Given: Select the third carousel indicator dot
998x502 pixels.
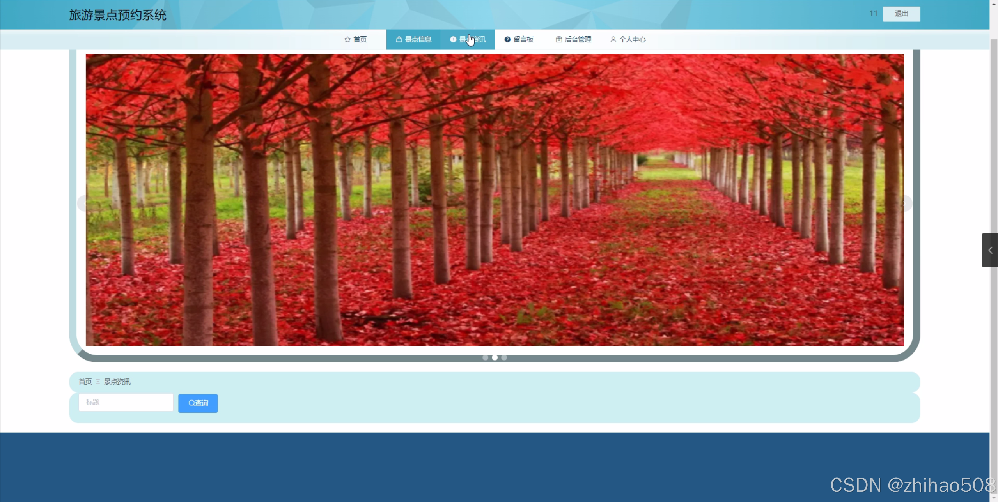Looking at the screenshot, I should pyautogui.click(x=504, y=357).
